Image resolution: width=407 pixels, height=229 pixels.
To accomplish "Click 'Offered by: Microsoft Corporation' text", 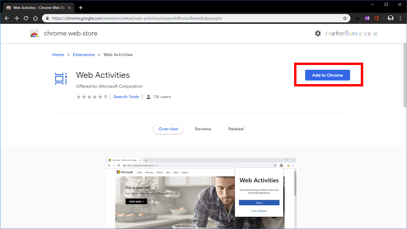I will 109,86.
